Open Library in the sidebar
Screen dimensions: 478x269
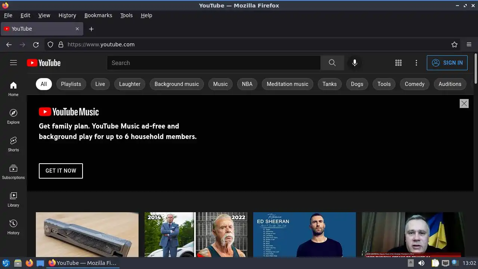tap(13, 200)
